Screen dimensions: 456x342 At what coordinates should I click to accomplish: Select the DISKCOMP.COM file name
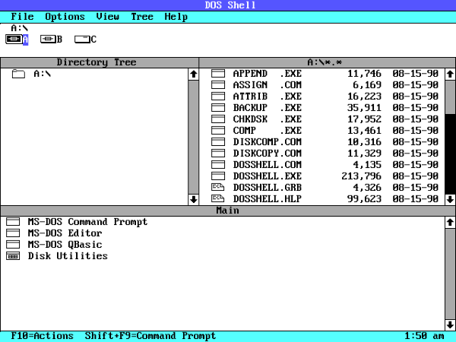pos(268,142)
